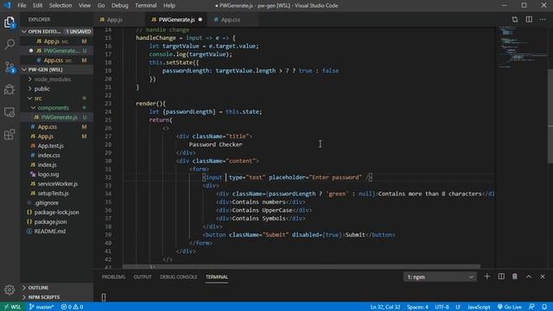Screen dimensions: 553x311
Task: Click the VS Code logo icon
Action: (7, 5)
